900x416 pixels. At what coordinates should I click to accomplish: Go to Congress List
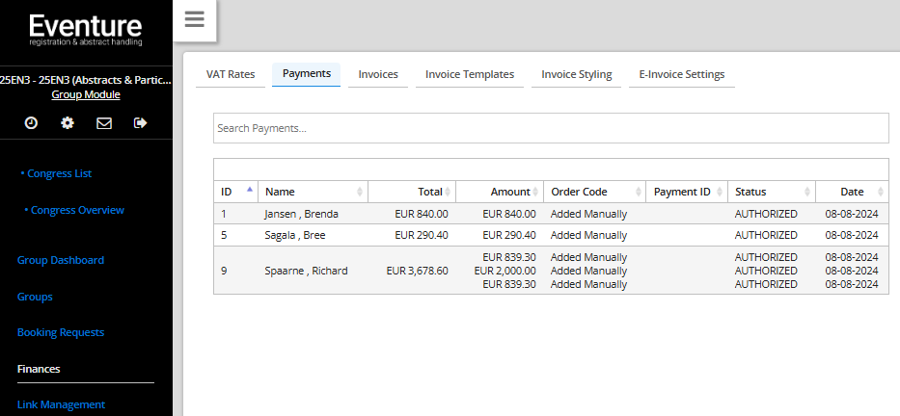tap(60, 173)
